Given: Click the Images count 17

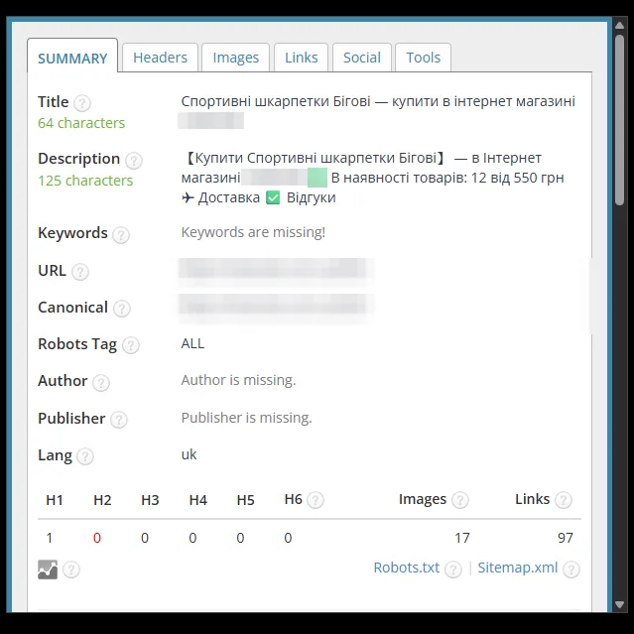Looking at the screenshot, I should tap(462, 538).
